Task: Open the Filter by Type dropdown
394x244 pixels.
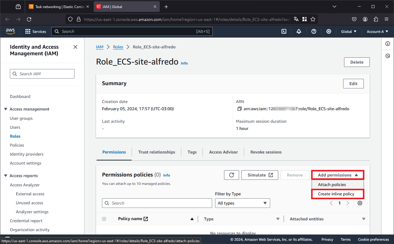Action: pyautogui.click(x=243, y=203)
